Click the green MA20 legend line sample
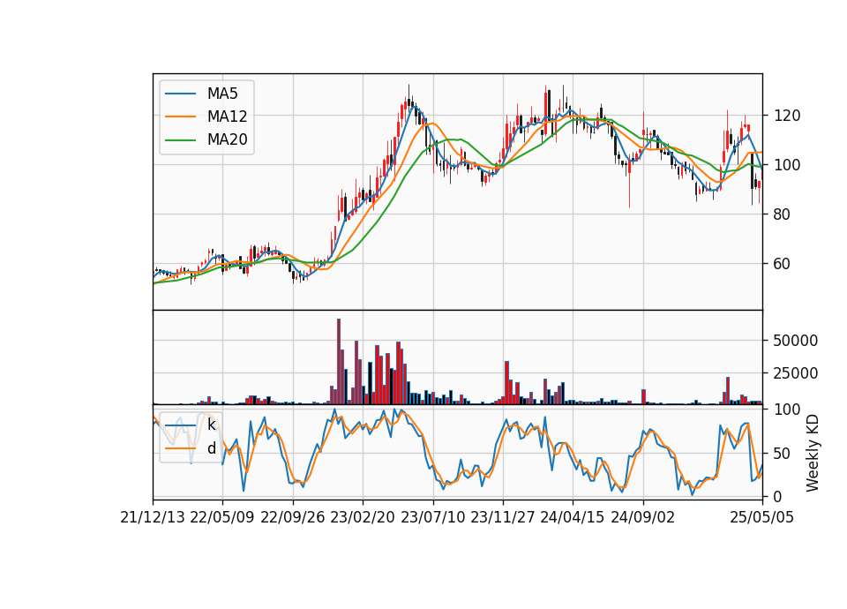 [x=180, y=140]
